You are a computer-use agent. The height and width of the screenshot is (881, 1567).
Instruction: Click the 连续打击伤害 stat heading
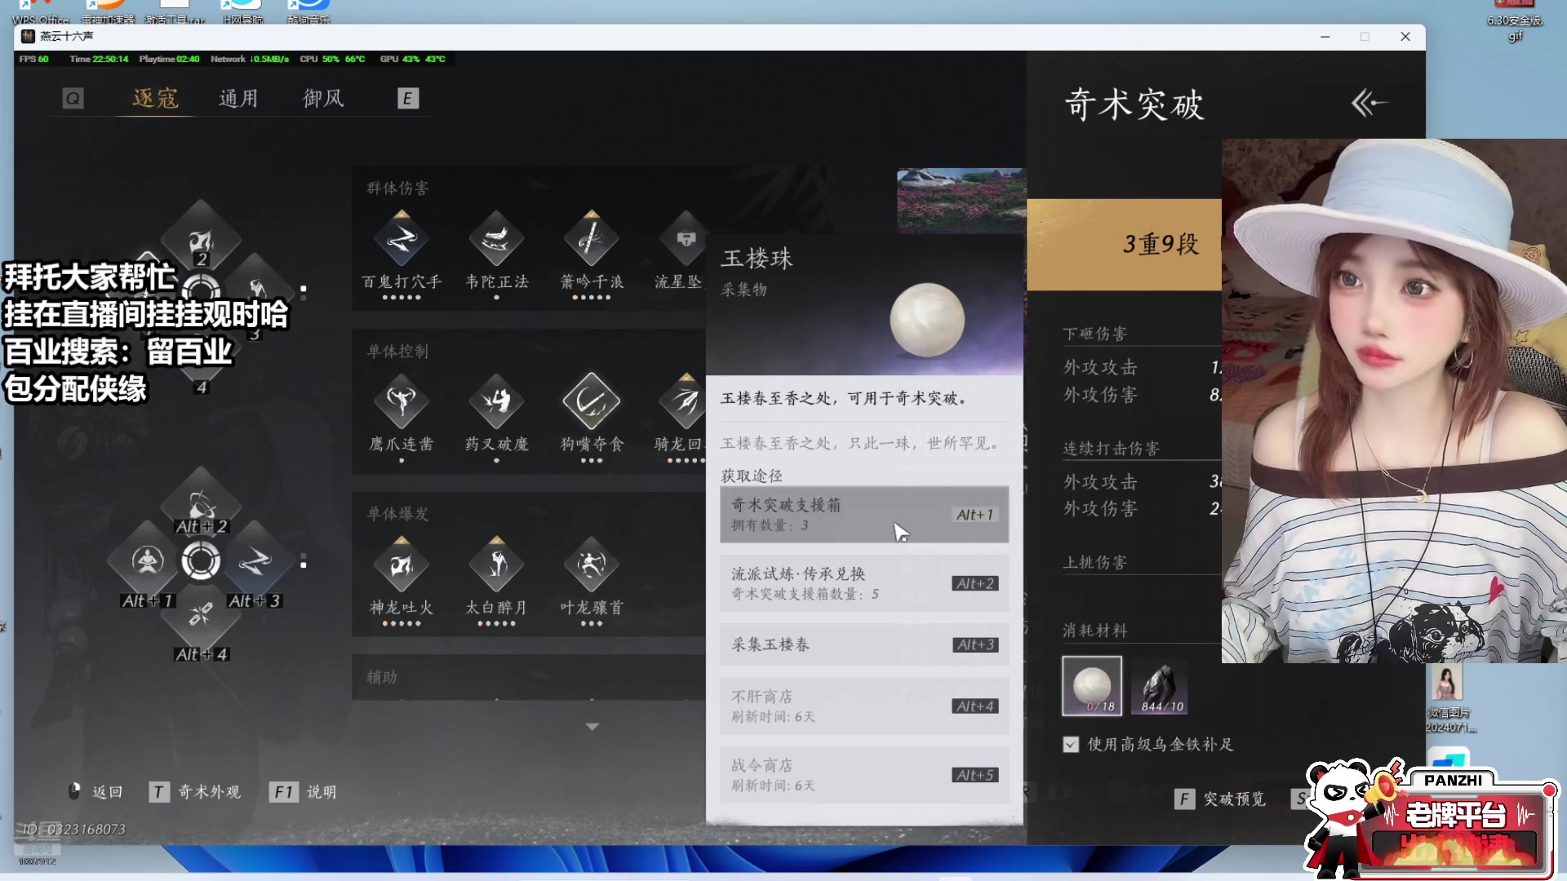pos(1111,449)
